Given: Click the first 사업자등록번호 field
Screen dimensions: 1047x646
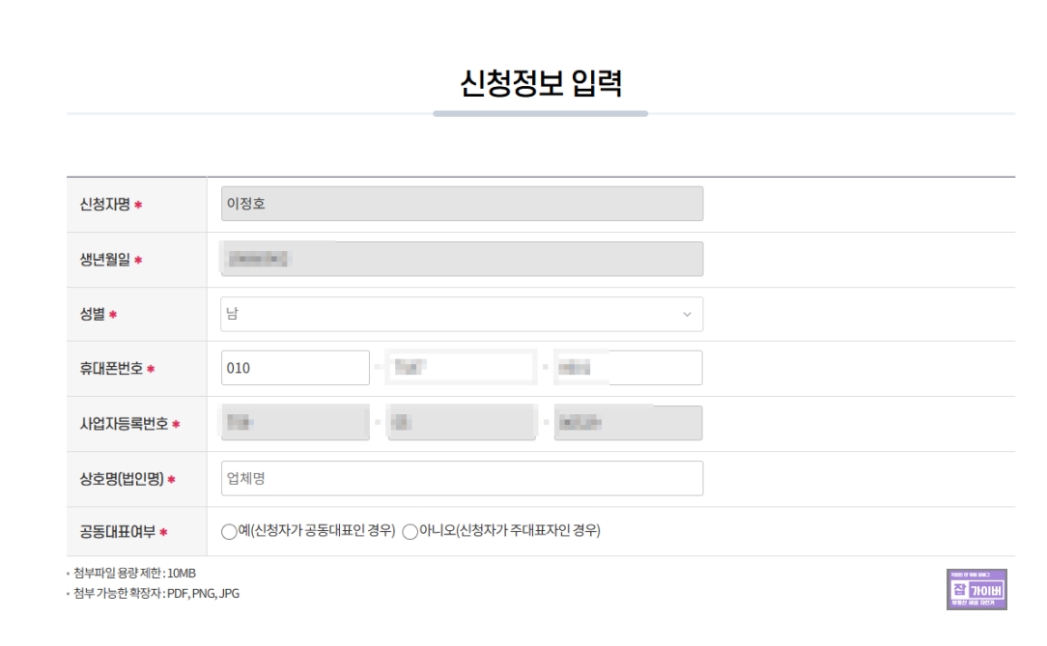Looking at the screenshot, I should [296, 422].
